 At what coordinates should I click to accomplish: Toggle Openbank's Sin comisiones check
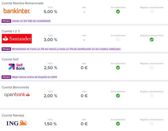pyautogui.click(x=118, y=96)
